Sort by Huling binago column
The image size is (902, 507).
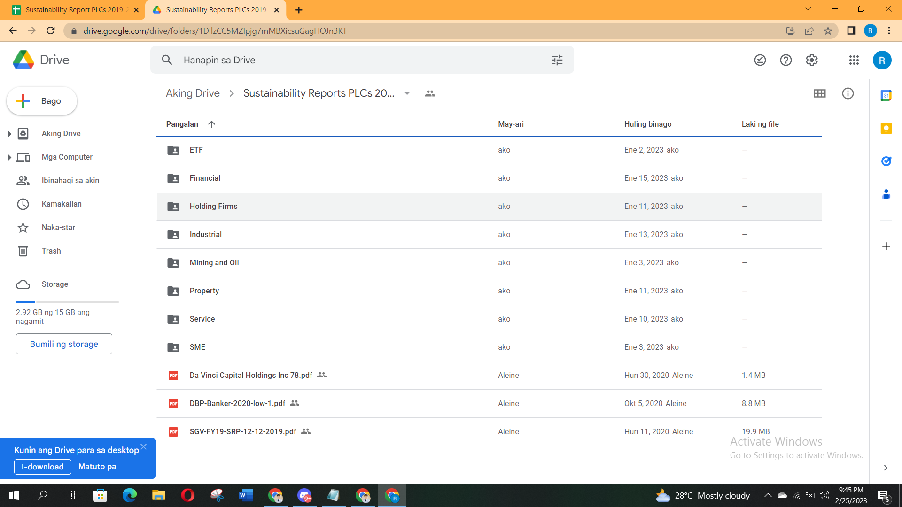[648, 124]
